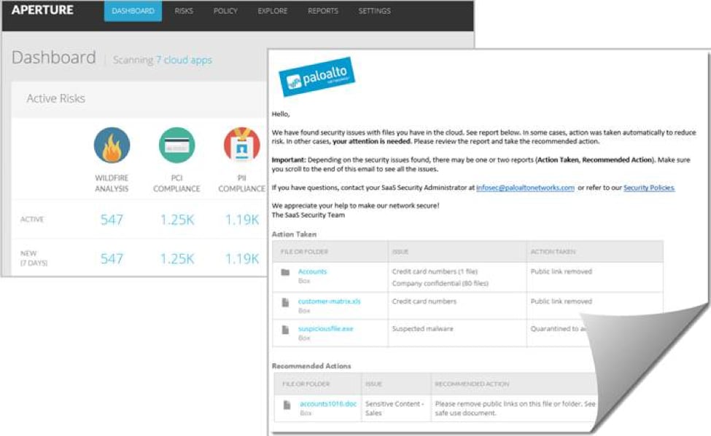Viewport: 711px width, 436px height.
Task: Open the Security Policies link
Action: pyautogui.click(x=649, y=188)
